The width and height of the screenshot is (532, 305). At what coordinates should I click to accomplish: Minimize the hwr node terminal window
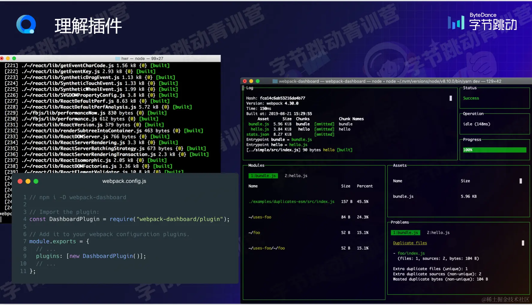pos(8,59)
